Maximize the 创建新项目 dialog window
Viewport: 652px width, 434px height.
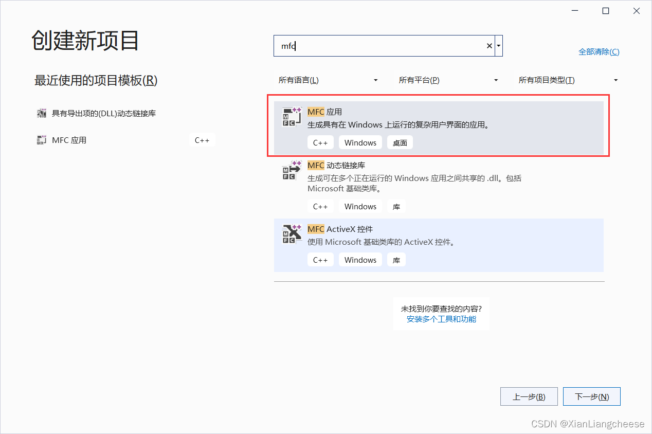(606, 11)
